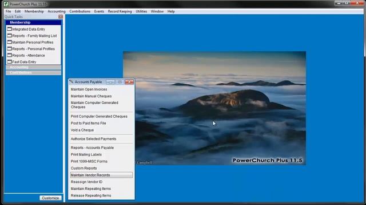This screenshot has width=366, height=205.
Task: Select Print Computer Generated Cheques
Action: click(x=99, y=116)
